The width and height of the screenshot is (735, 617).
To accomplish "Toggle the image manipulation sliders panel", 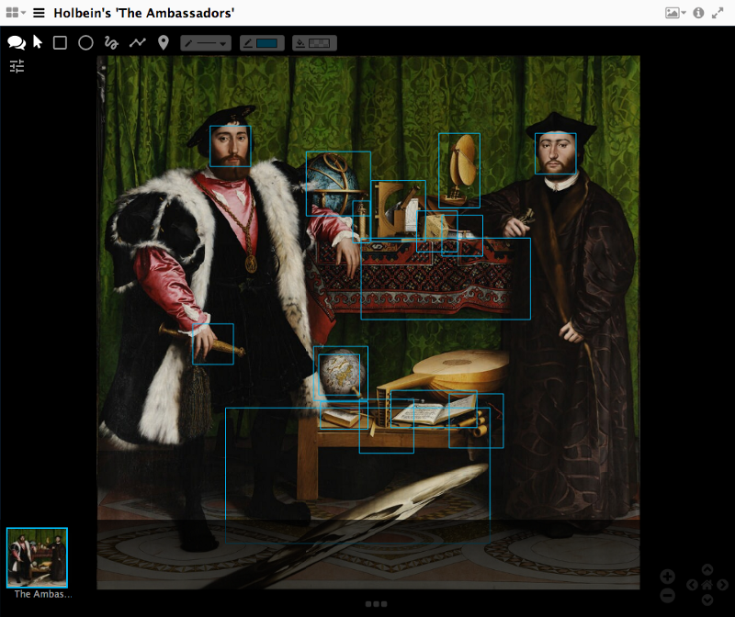I will 17,66.
